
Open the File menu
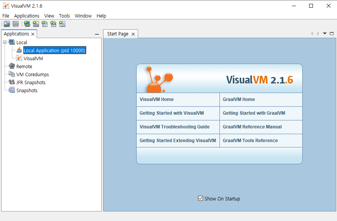tap(6, 16)
